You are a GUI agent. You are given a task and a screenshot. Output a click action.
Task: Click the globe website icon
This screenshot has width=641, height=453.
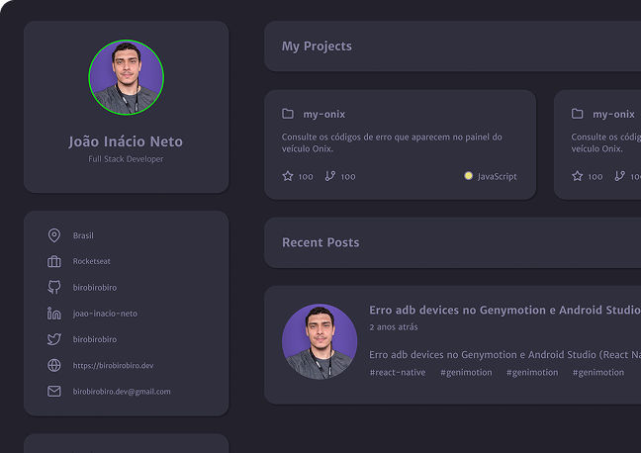pos(54,365)
